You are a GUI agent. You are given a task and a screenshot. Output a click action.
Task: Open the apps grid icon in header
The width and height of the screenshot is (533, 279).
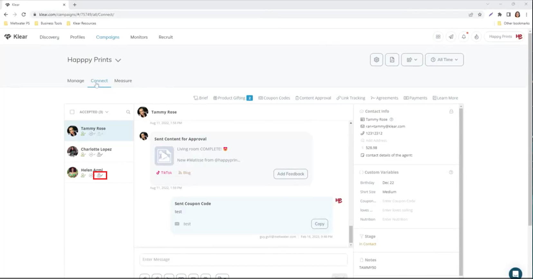[438, 37]
